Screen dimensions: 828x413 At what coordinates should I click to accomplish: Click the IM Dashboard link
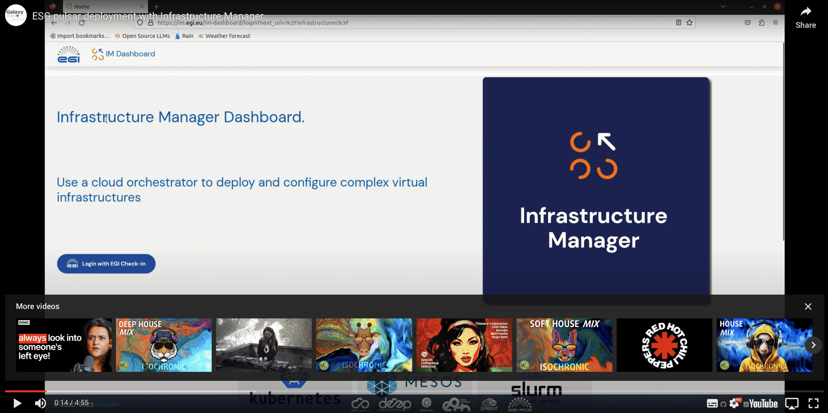pos(123,54)
